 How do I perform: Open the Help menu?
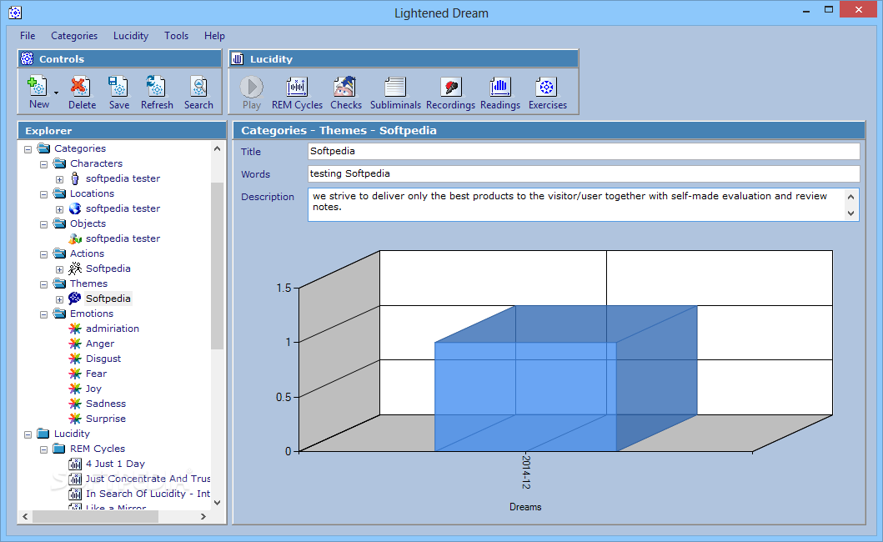(x=214, y=36)
